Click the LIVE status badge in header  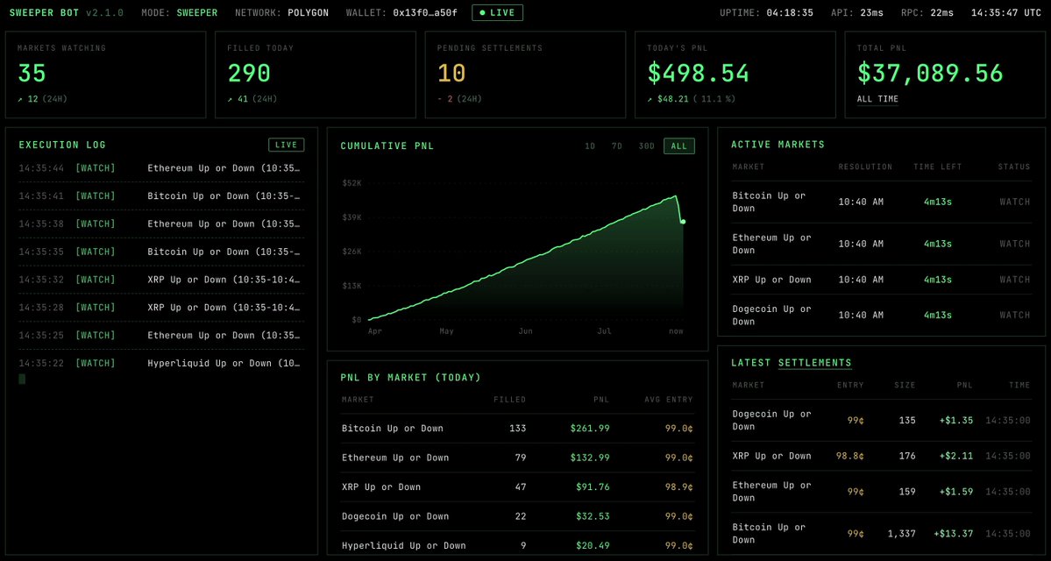pos(497,13)
